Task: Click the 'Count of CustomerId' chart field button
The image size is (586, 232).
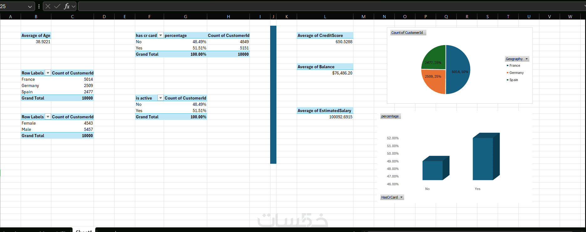Action: tap(408, 33)
